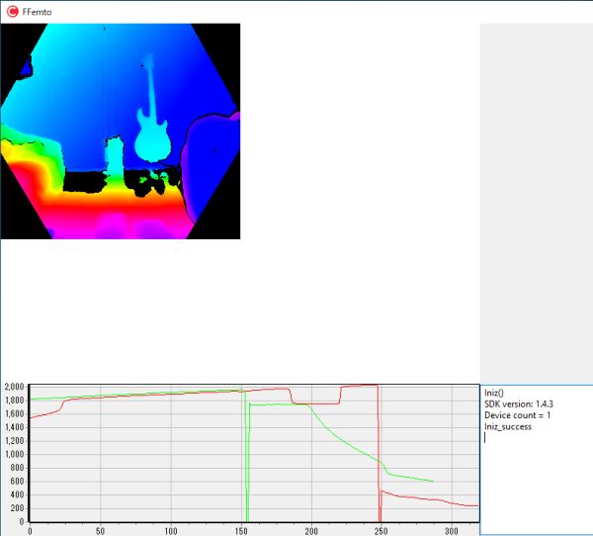Click the guitar shape in depth image

tap(152, 110)
